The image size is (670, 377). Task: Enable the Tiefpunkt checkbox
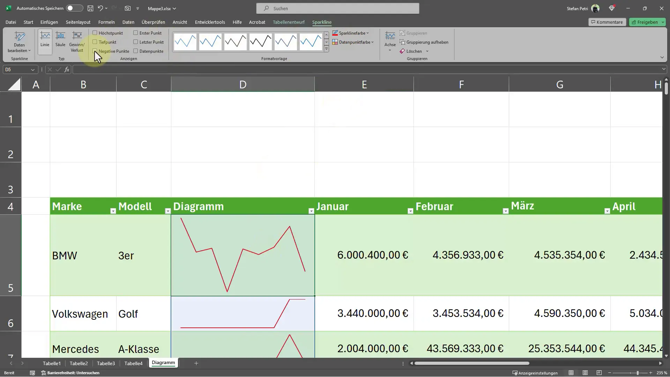[x=95, y=42]
